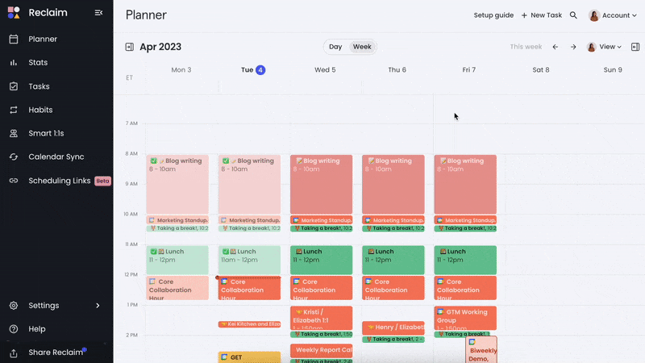Screen dimensions: 645x363
Task: Switch to Day view
Action: pyautogui.click(x=335, y=47)
